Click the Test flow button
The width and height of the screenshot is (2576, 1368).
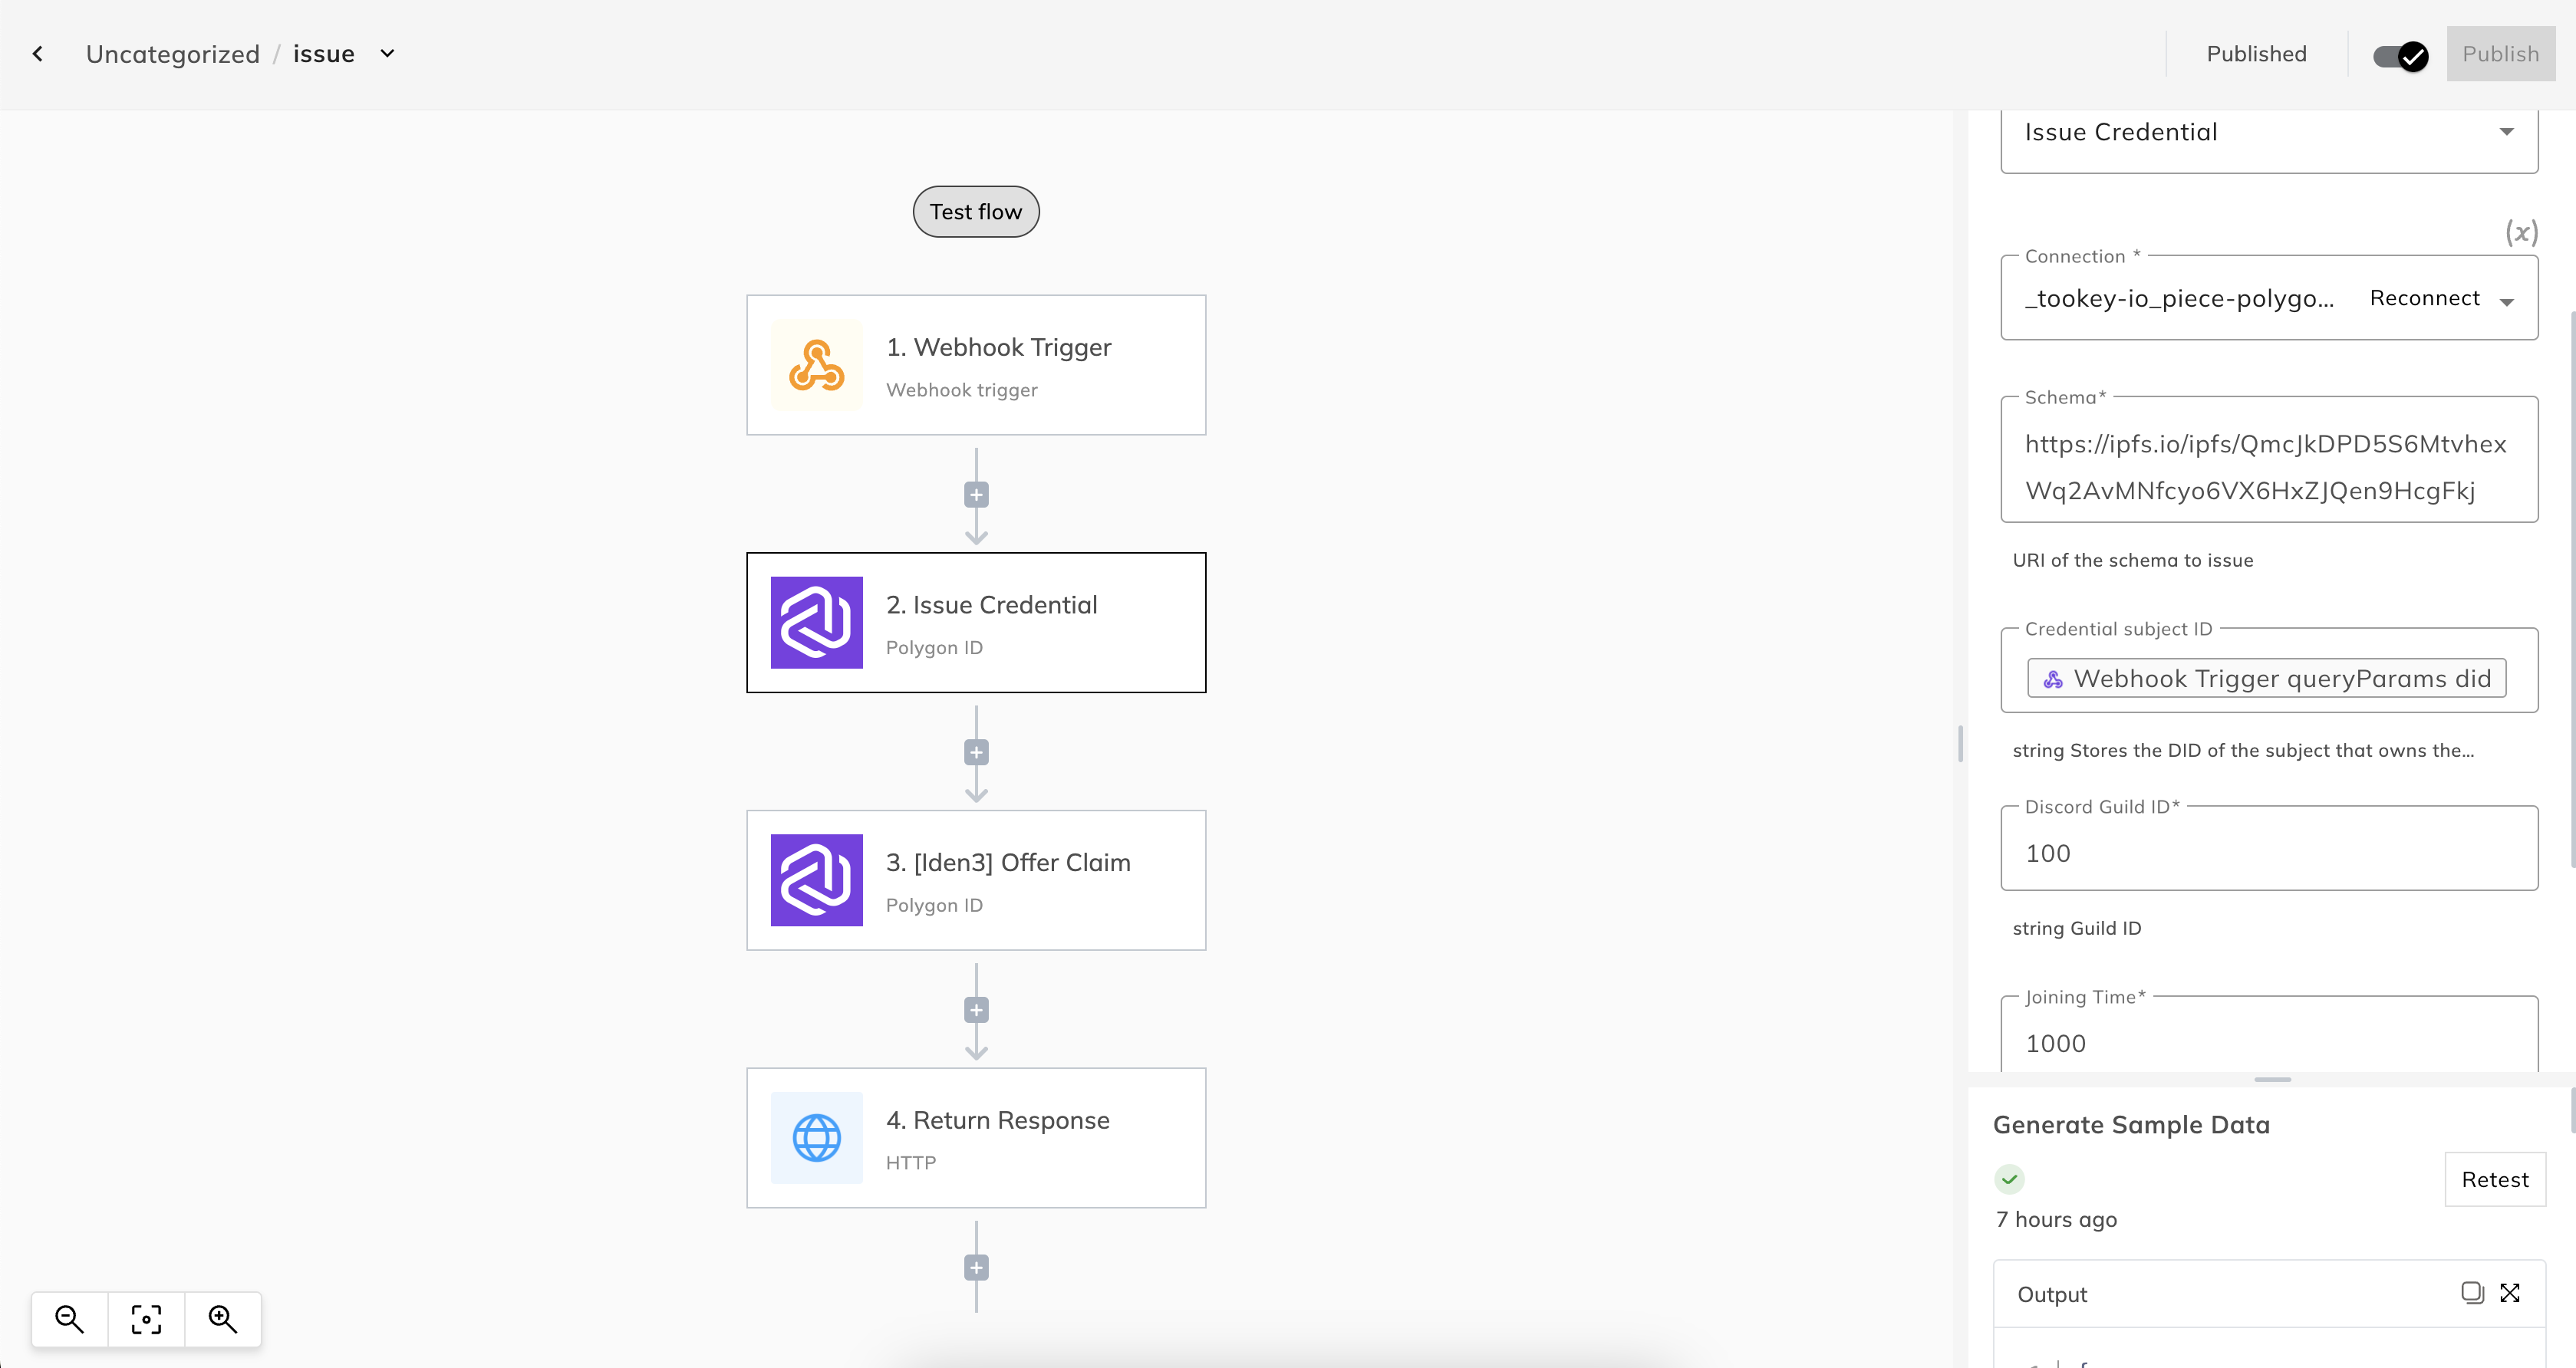pyautogui.click(x=976, y=212)
